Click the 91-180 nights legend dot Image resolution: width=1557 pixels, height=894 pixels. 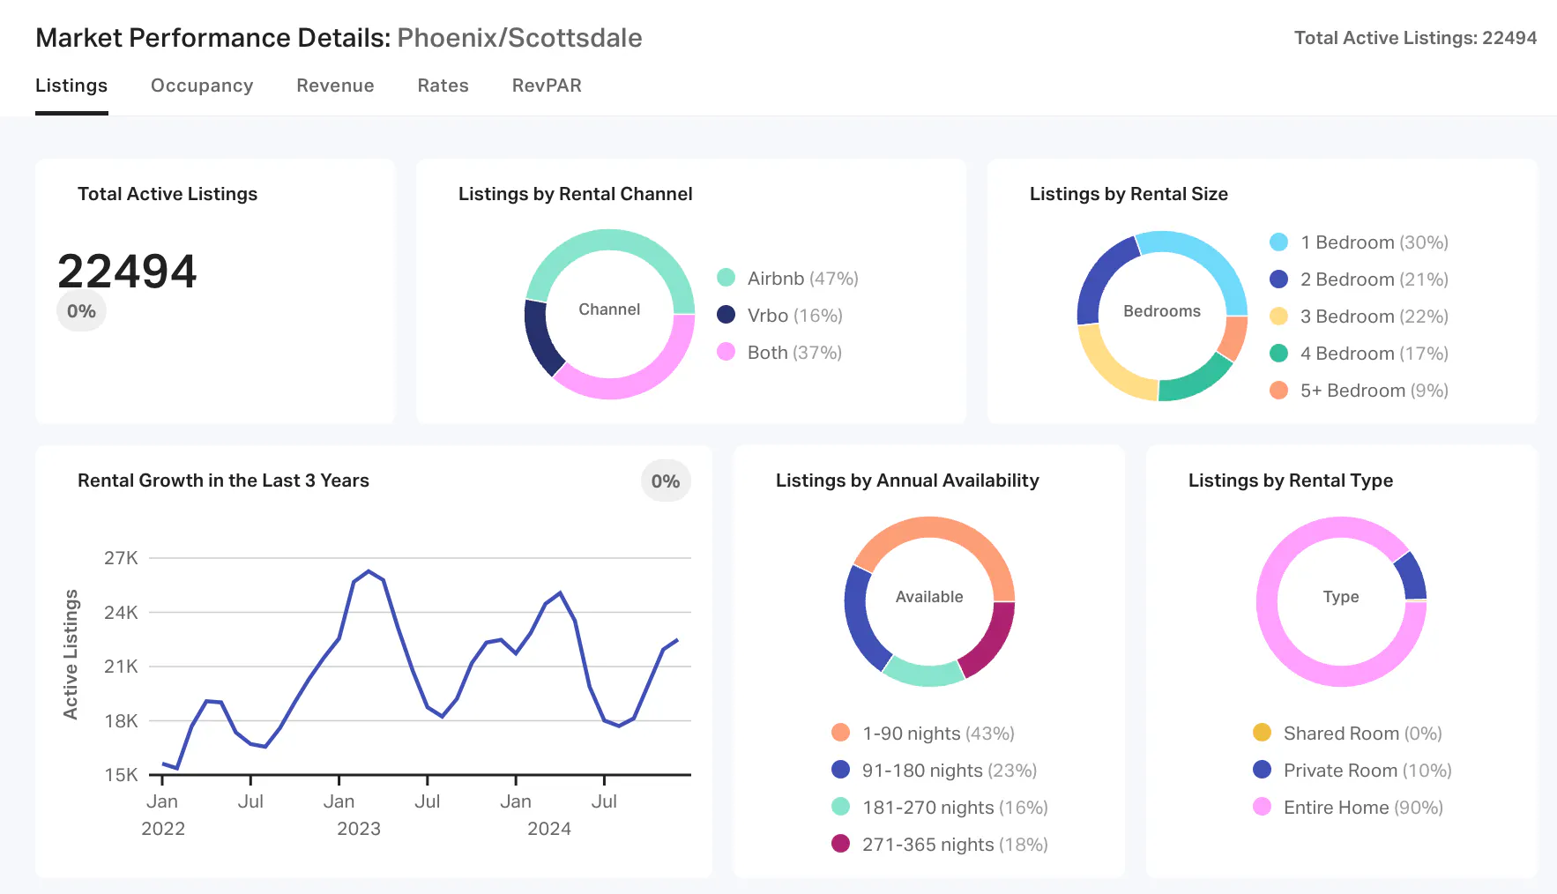point(841,770)
